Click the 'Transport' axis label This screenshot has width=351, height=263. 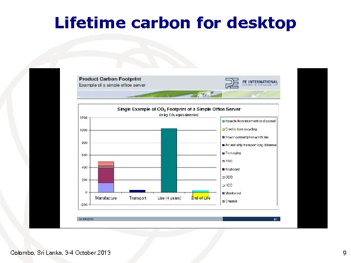click(137, 198)
